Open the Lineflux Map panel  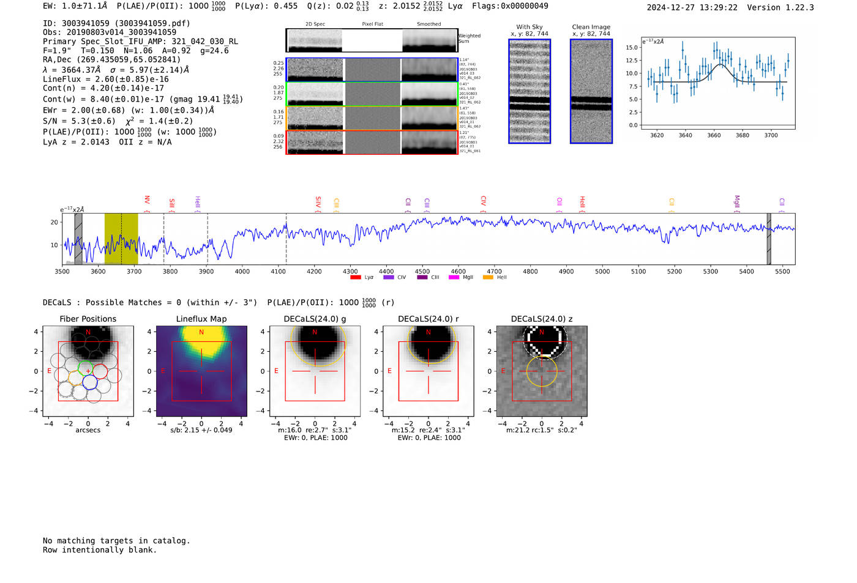[201, 371]
